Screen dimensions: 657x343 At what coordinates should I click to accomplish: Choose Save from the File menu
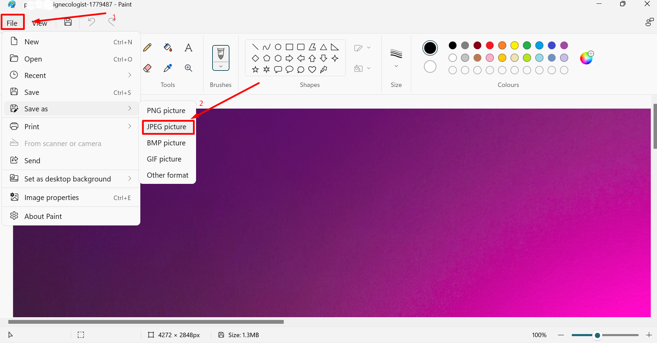(71, 92)
